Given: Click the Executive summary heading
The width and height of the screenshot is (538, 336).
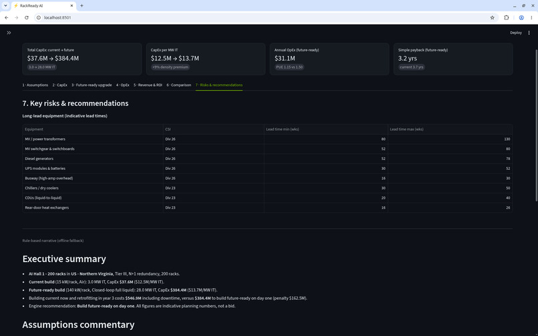Looking at the screenshot, I should [x=64, y=259].
